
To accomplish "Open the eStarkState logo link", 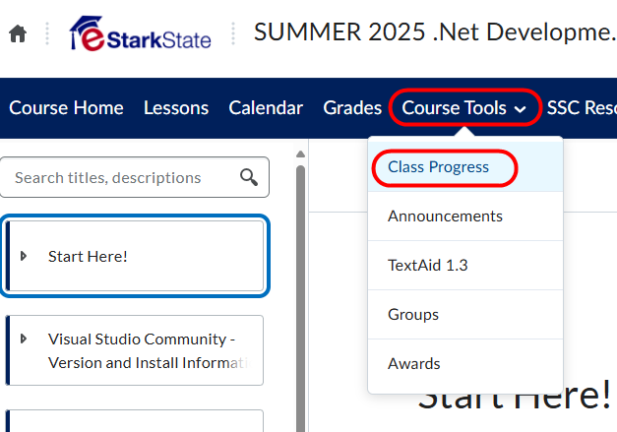I will [x=140, y=33].
